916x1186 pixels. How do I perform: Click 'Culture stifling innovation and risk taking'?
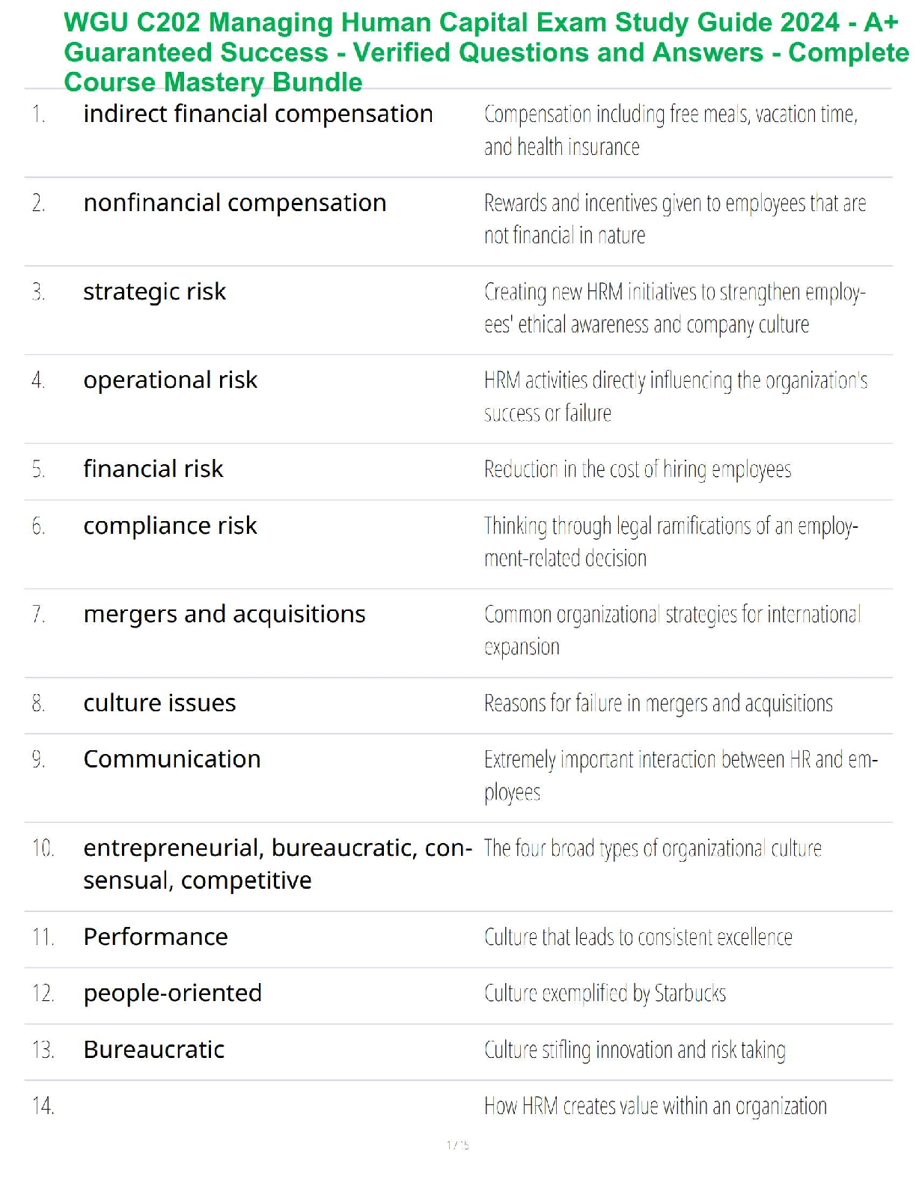(x=635, y=1050)
